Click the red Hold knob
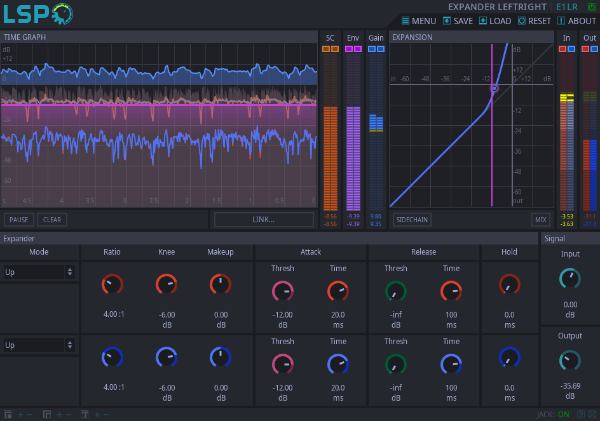The width and height of the screenshot is (600, 421). [x=509, y=284]
